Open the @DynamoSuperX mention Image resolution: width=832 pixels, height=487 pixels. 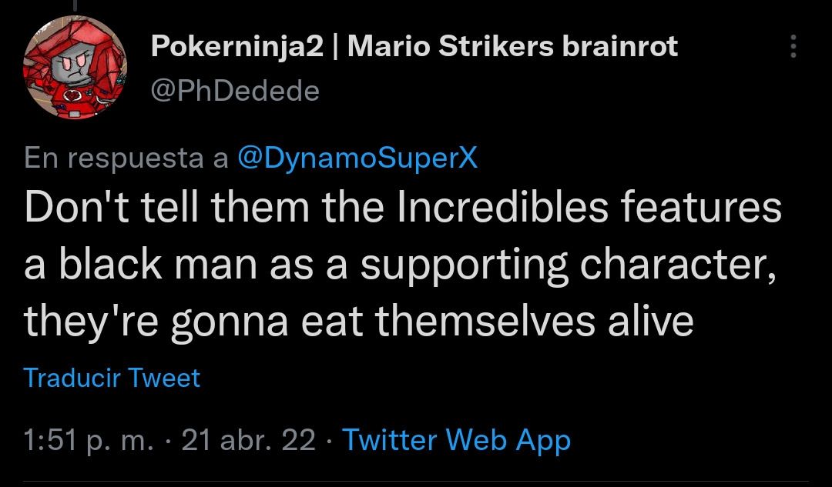coord(357,158)
